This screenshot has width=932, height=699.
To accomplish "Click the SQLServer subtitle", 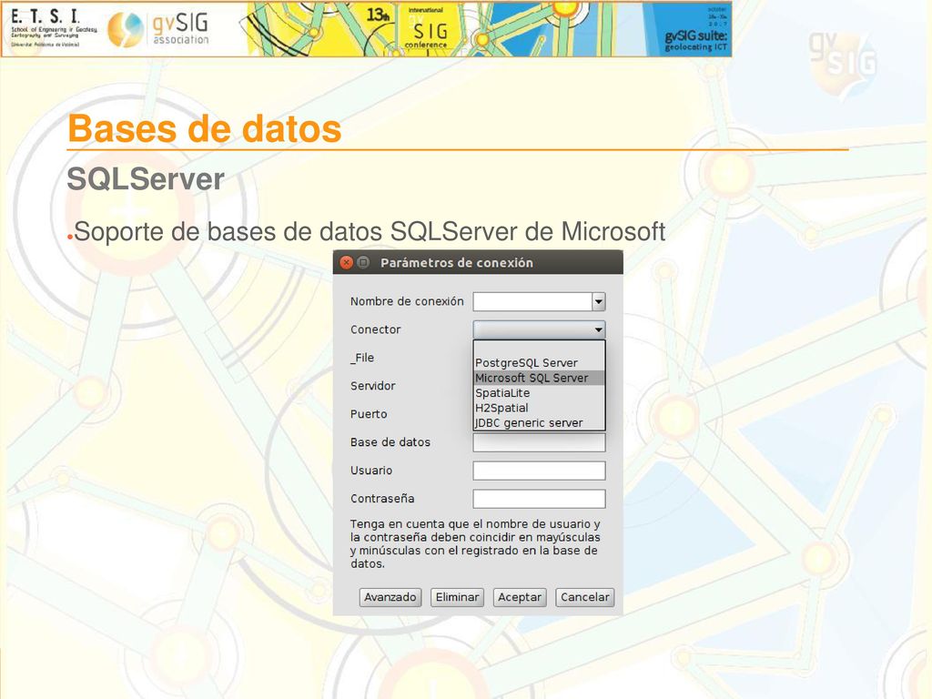I will pyautogui.click(x=146, y=179).
